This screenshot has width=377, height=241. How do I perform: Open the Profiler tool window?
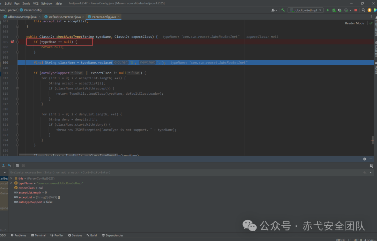pyautogui.click(x=57, y=235)
